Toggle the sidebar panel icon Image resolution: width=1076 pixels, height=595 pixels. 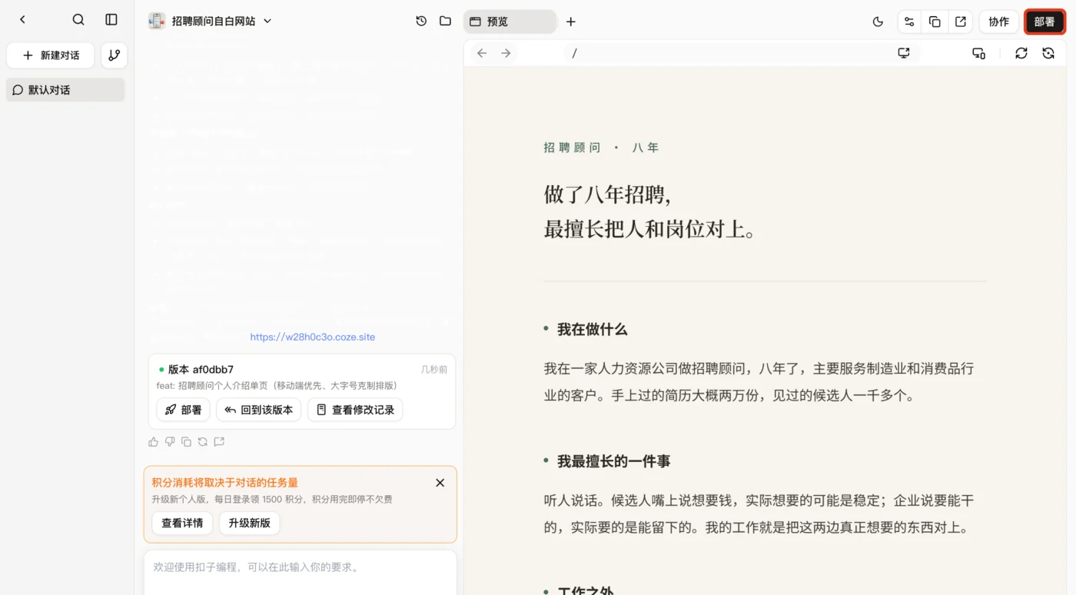111,20
